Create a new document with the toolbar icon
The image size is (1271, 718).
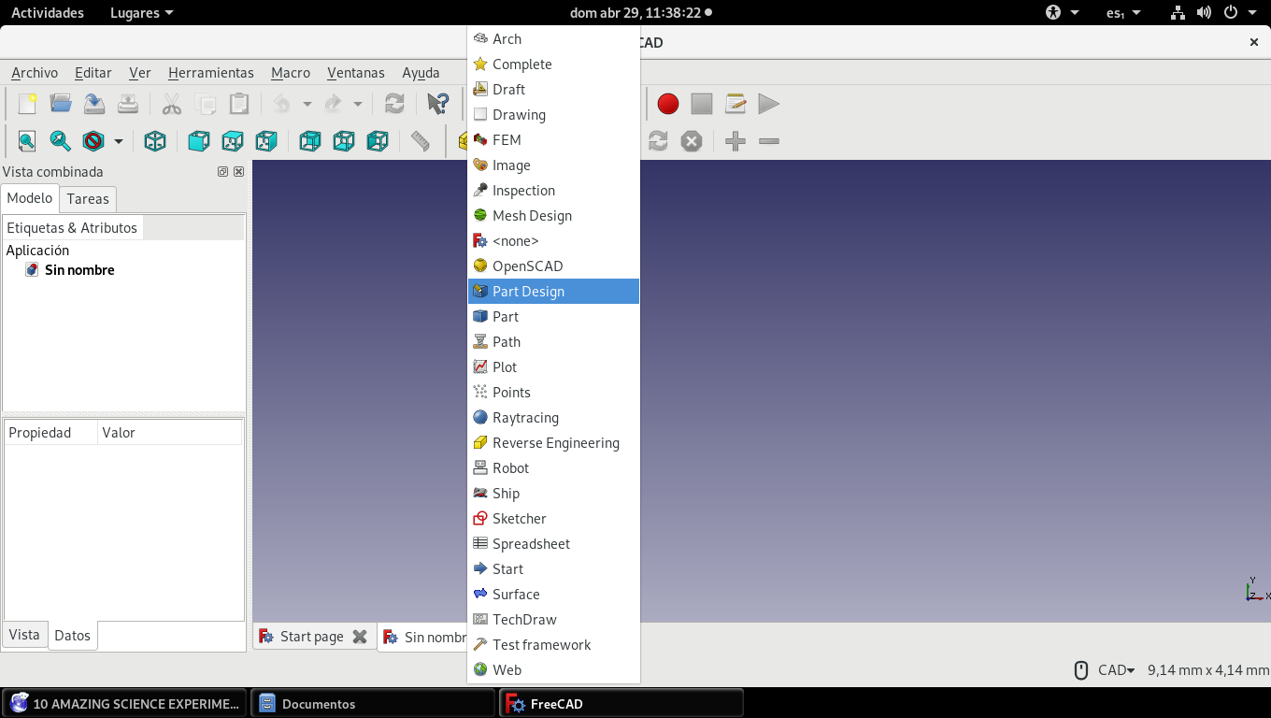[27, 104]
